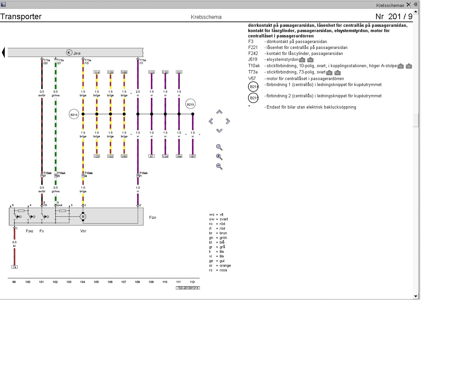This screenshot has width=457, height=366.
Task: Click the second camera icon beside J519 elsystemstyrdon
Action: (310, 60)
